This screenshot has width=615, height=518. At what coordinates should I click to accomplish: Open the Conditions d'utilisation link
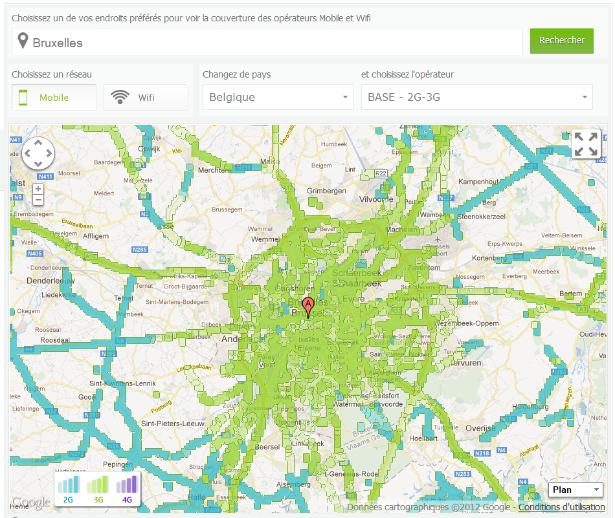click(562, 507)
